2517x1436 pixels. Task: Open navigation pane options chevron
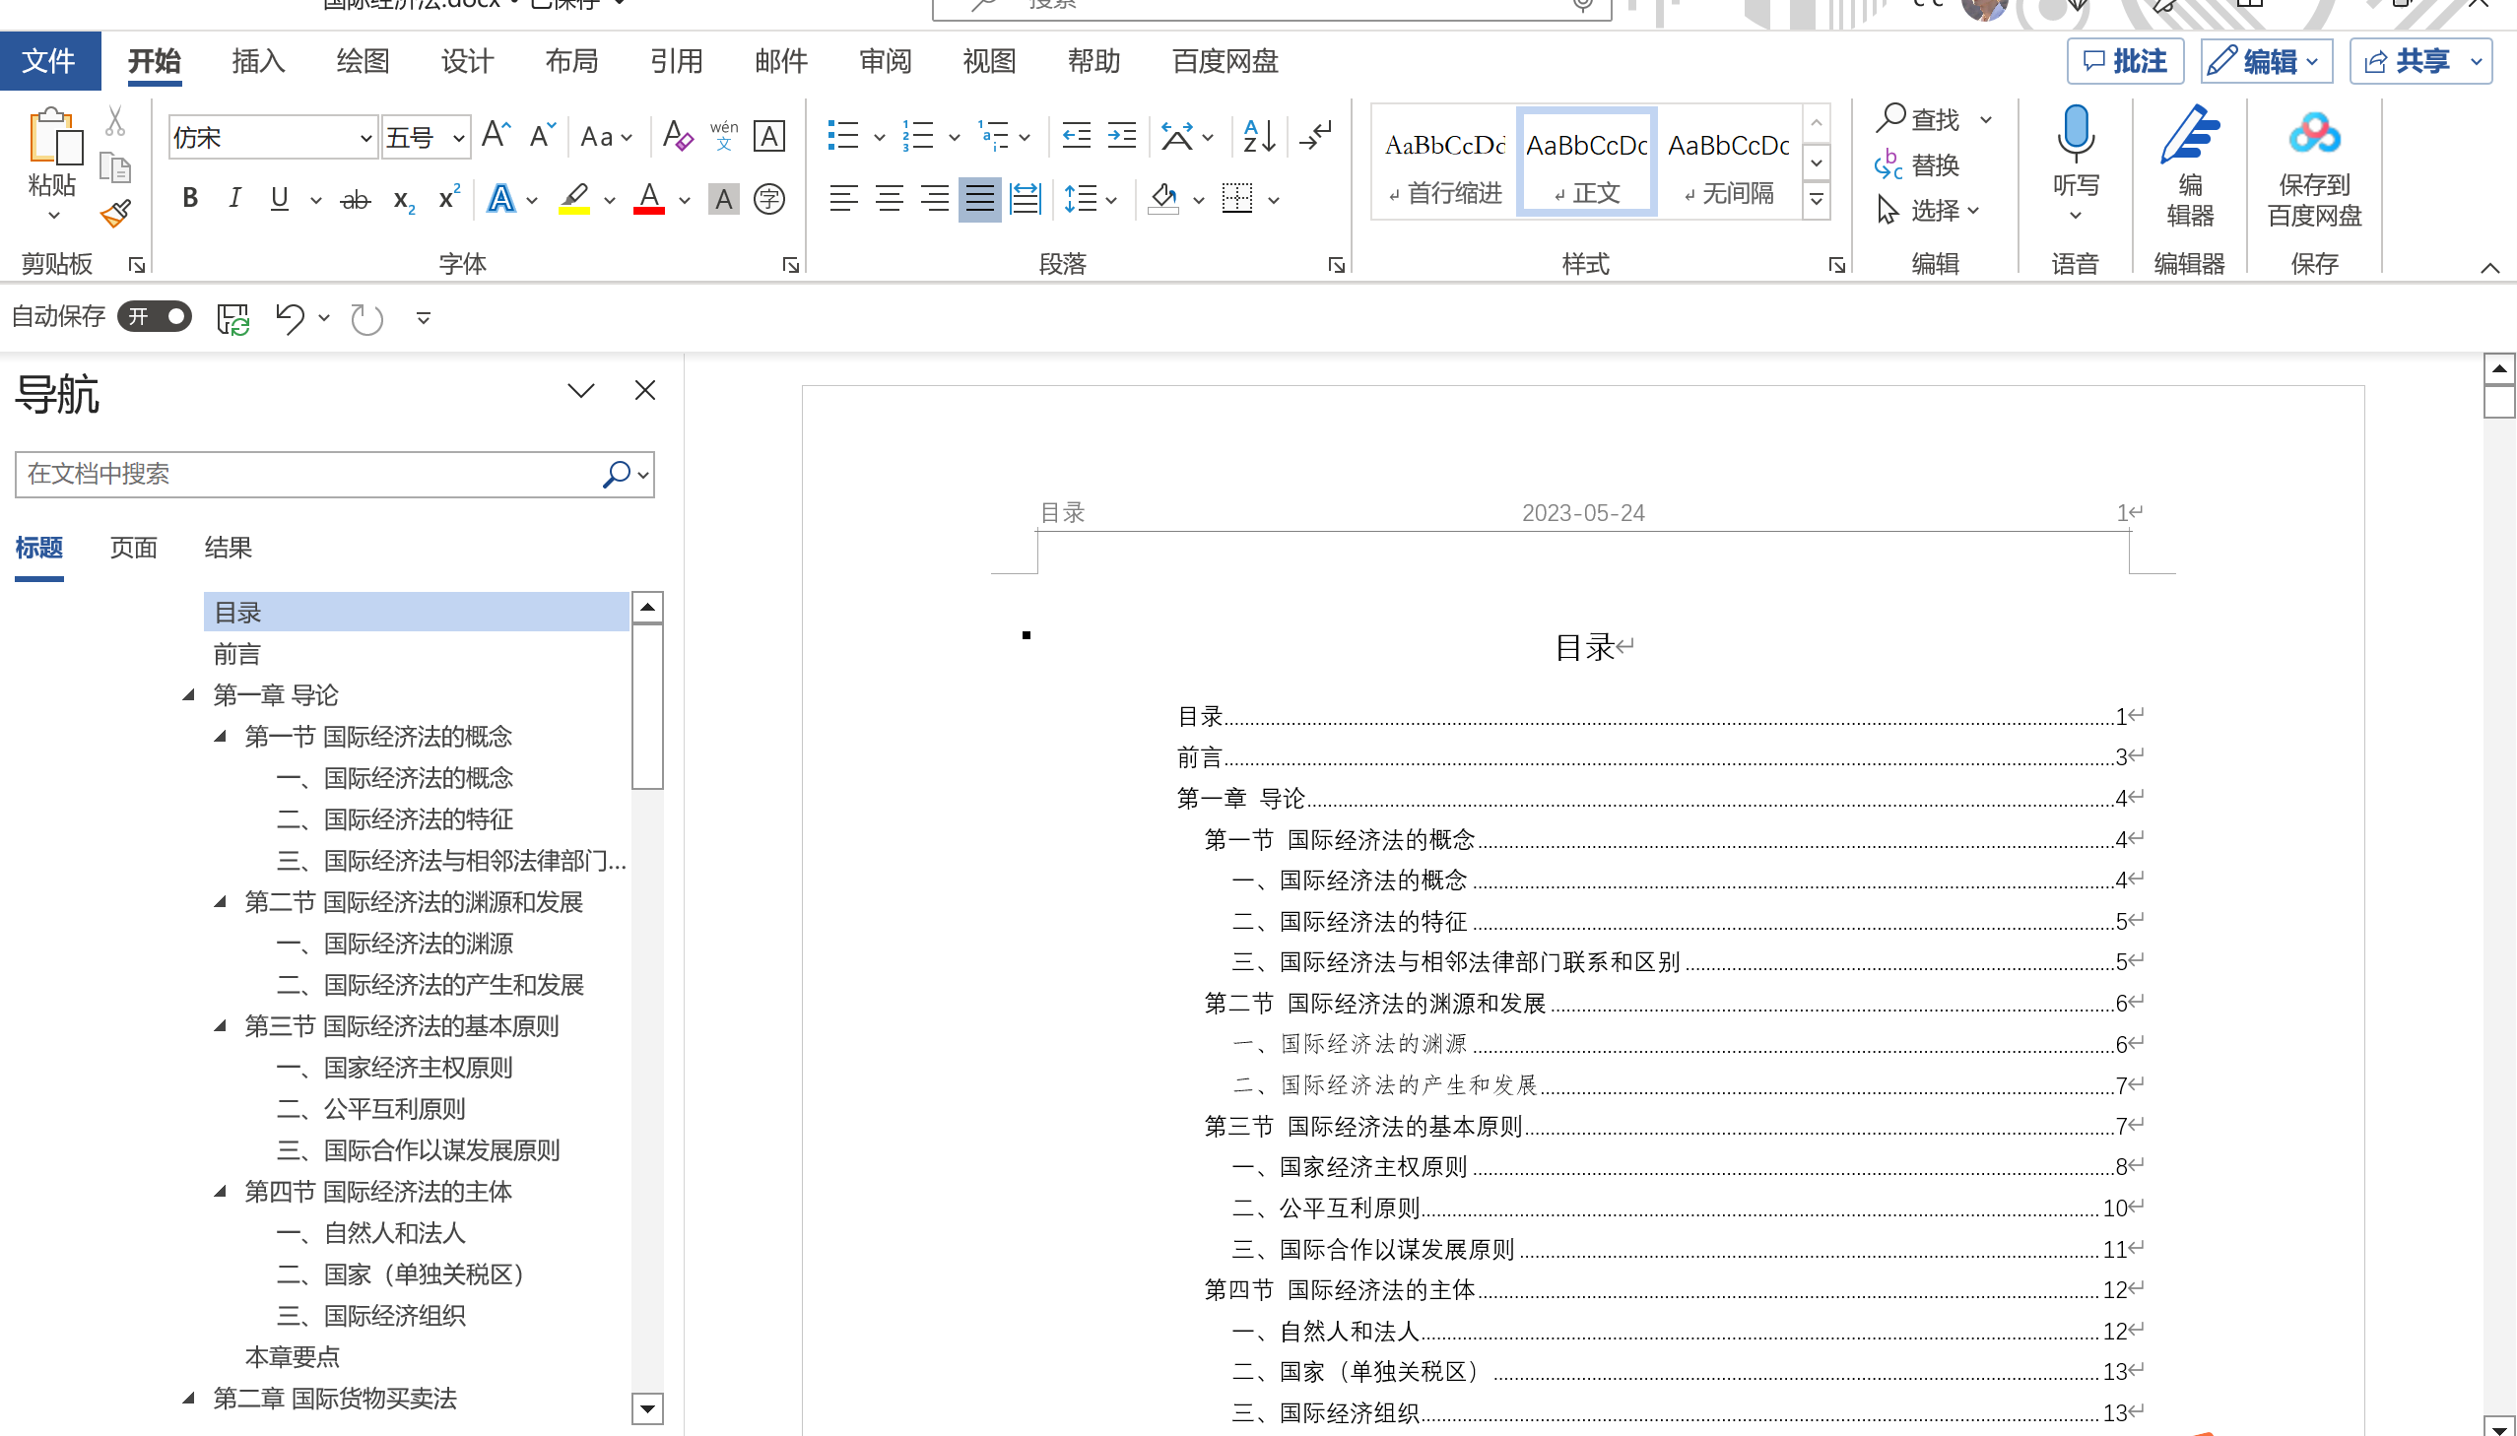[581, 391]
